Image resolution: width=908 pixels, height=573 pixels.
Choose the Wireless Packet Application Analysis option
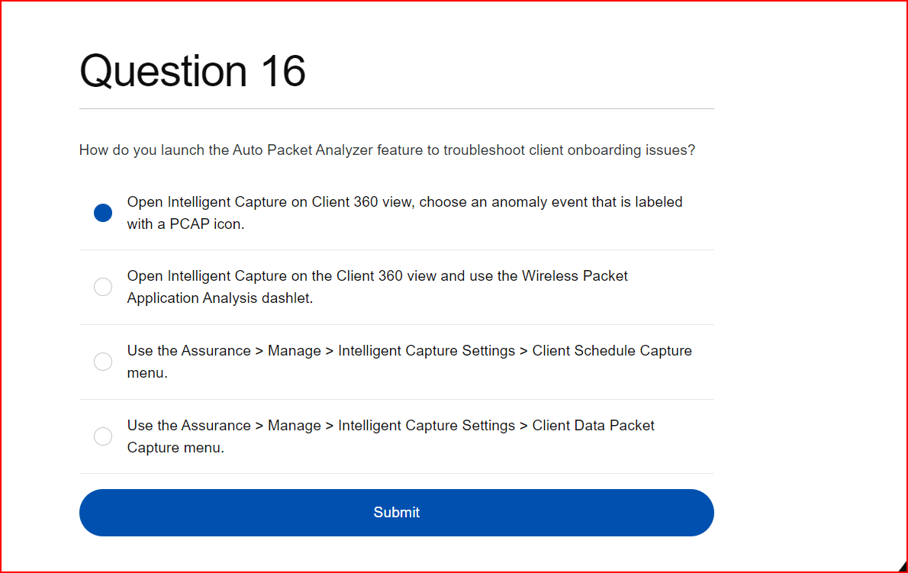[103, 287]
